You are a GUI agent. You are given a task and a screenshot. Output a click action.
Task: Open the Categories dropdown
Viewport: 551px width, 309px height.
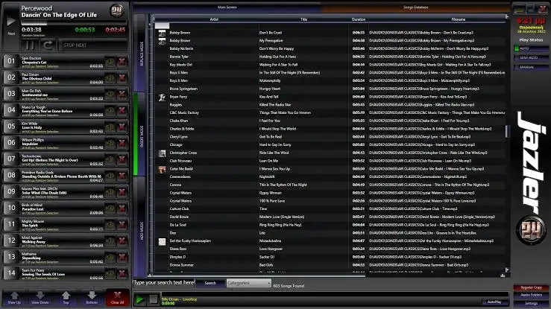click(x=249, y=283)
